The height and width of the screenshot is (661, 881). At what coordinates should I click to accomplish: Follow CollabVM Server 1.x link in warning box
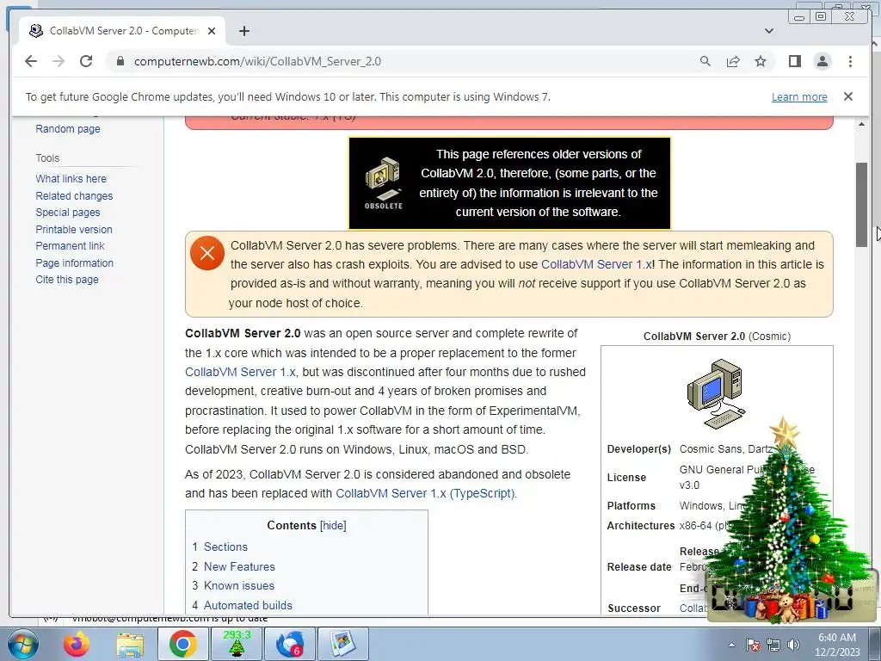pyautogui.click(x=596, y=264)
